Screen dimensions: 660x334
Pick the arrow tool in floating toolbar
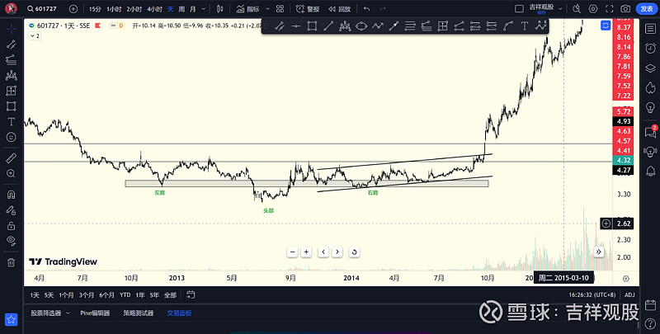point(394,26)
